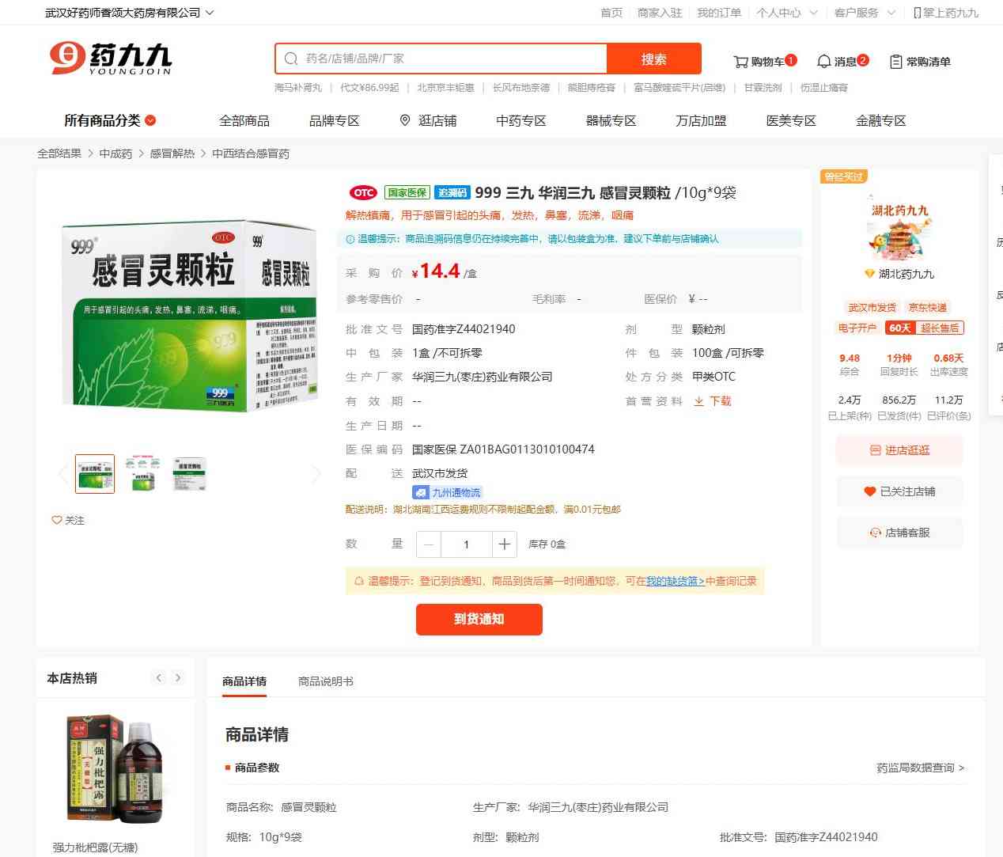Image resolution: width=1003 pixels, height=857 pixels.
Task: Click the 店铺客服 customer service button
Action: [x=899, y=533]
